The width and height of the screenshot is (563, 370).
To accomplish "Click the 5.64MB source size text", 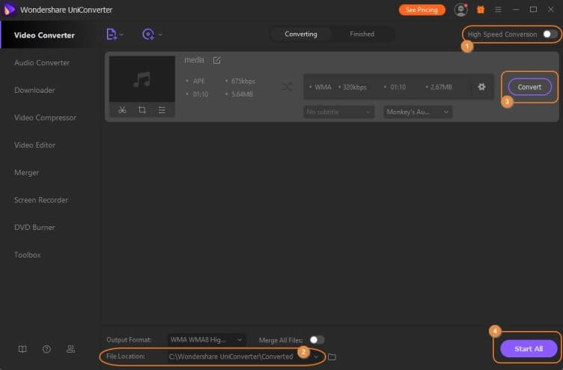I will pos(242,94).
